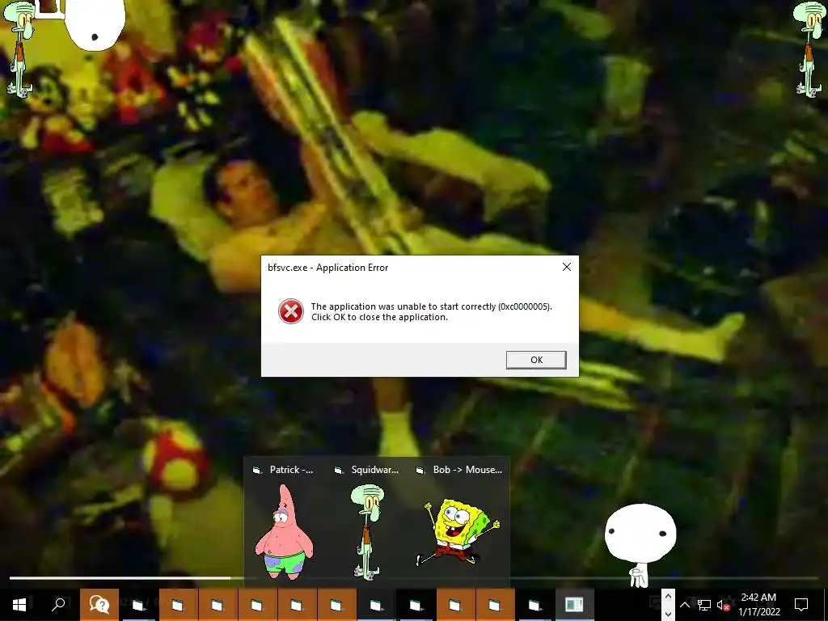The height and width of the screenshot is (621, 828).
Task: Click the 'Patrick -...' preview title
Action: (x=291, y=470)
